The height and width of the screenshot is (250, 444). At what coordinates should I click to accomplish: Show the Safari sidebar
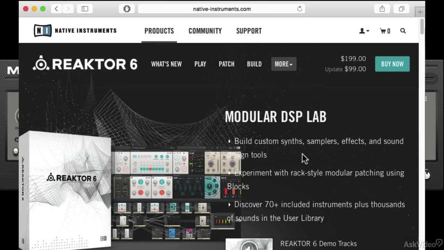(x=85, y=9)
